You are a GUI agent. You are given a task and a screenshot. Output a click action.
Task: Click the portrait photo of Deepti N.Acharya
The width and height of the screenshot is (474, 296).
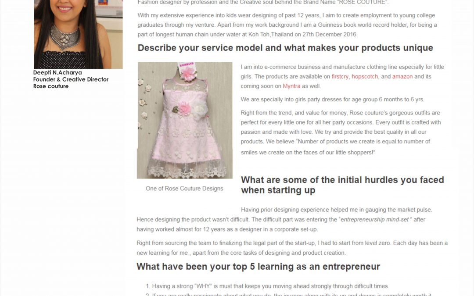pos(78,34)
